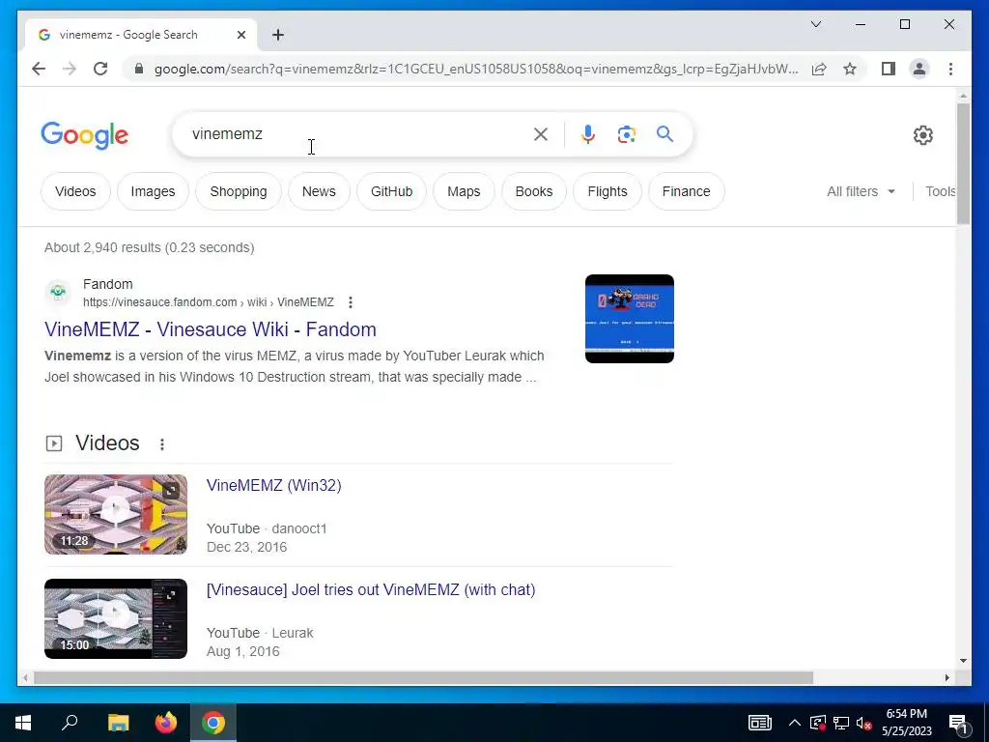Open the VineMEMZ (Win32) video link
Screen dimensions: 989x742
coord(273,485)
